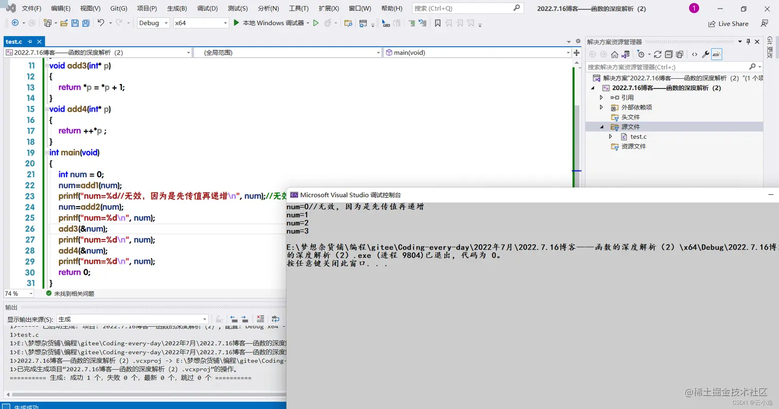The image size is (779, 409).
Task: Pin the Solution Explorer panel
Action: click(748, 41)
